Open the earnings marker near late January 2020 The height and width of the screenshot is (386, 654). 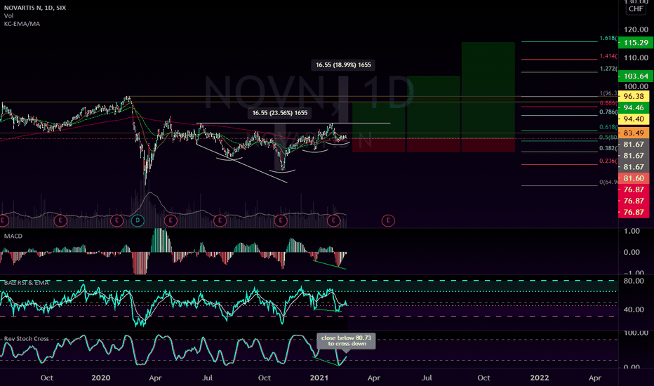tap(116, 220)
